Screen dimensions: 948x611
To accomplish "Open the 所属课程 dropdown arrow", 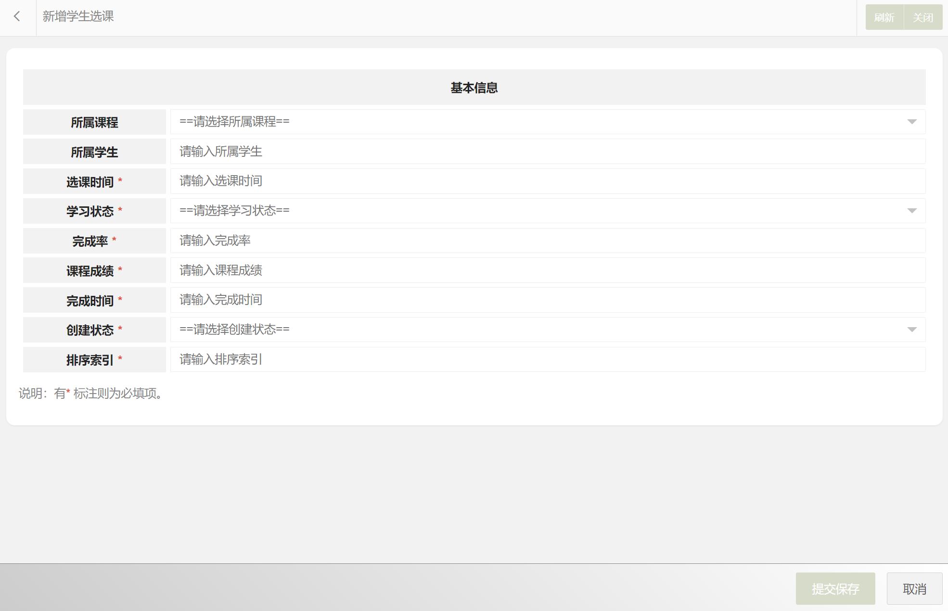I will click(x=911, y=122).
